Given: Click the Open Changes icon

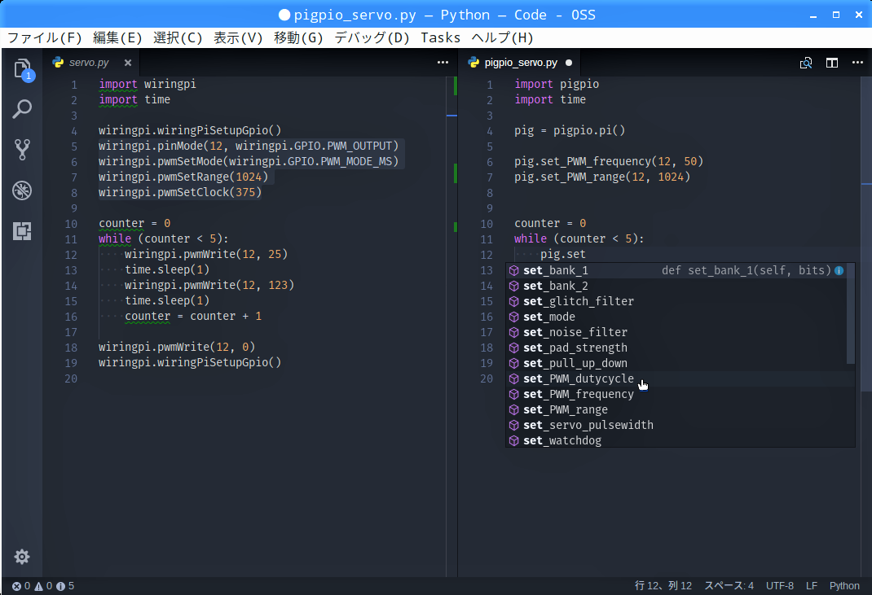Looking at the screenshot, I should (x=806, y=63).
